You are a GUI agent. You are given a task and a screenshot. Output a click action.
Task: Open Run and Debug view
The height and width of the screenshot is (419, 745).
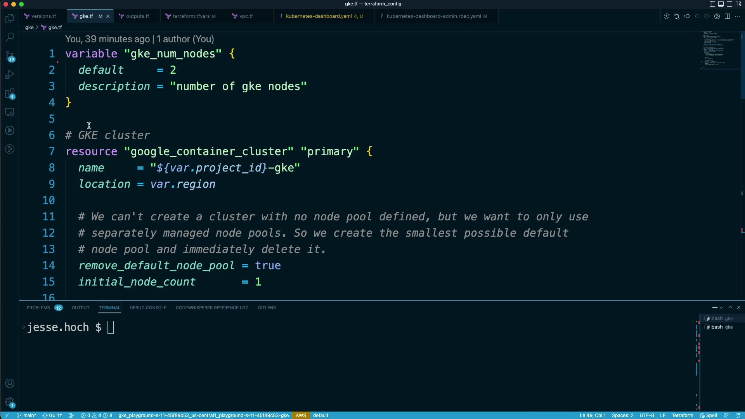point(10,74)
